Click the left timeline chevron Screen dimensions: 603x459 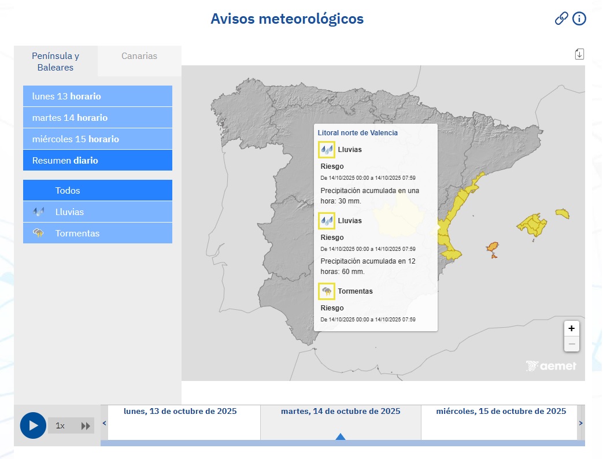point(105,423)
